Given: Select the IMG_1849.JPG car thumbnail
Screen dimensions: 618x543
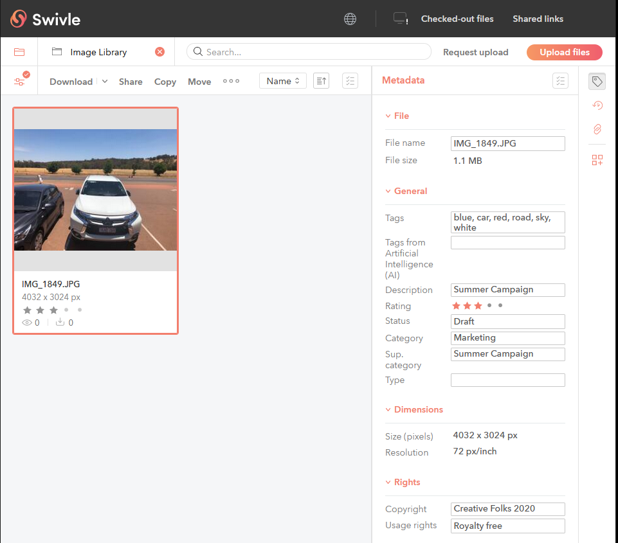Looking at the screenshot, I should pyautogui.click(x=95, y=190).
